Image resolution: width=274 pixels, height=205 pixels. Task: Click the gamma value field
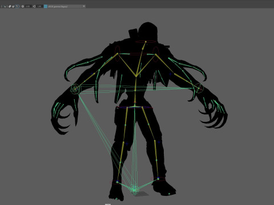click(x=39, y=6)
